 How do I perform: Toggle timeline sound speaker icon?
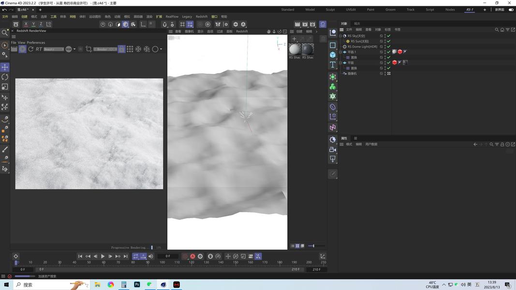click(x=151, y=256)
